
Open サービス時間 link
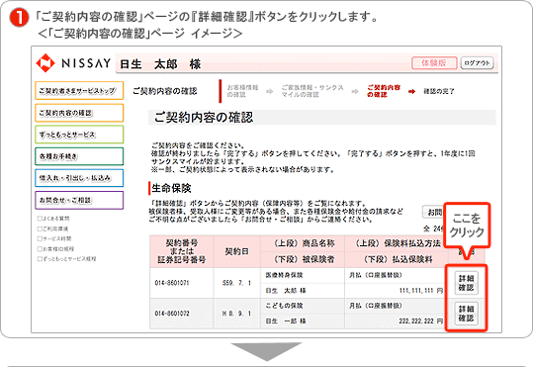coord(54,238)
